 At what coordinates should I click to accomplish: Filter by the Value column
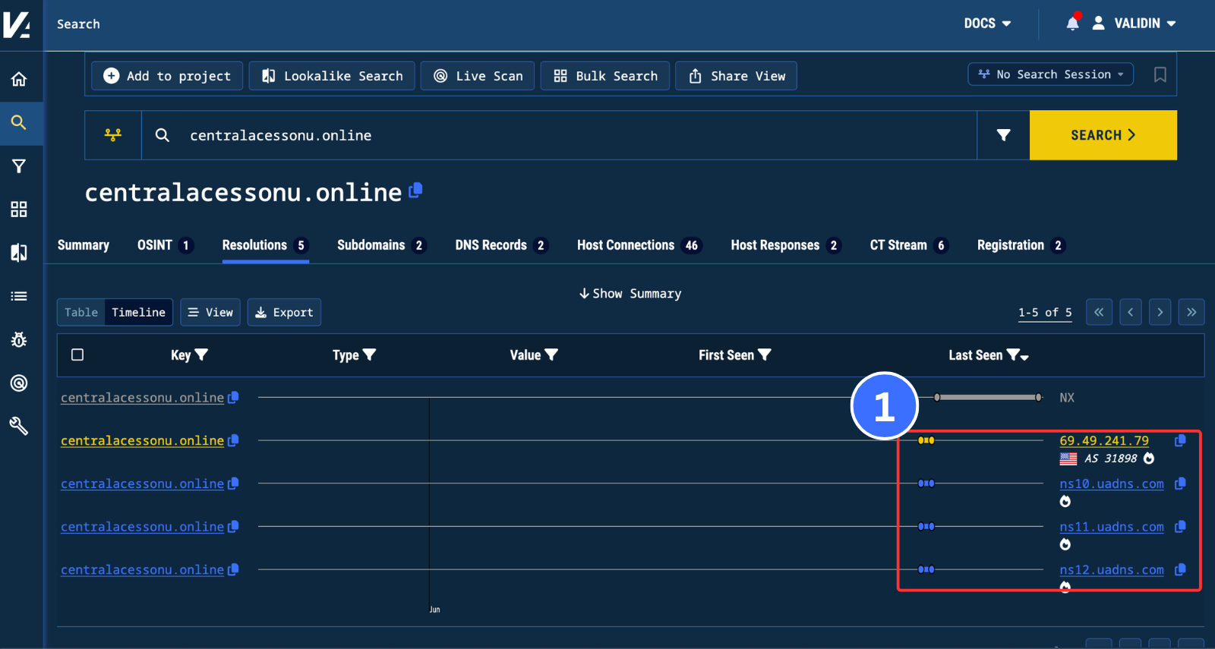[551, 354]
